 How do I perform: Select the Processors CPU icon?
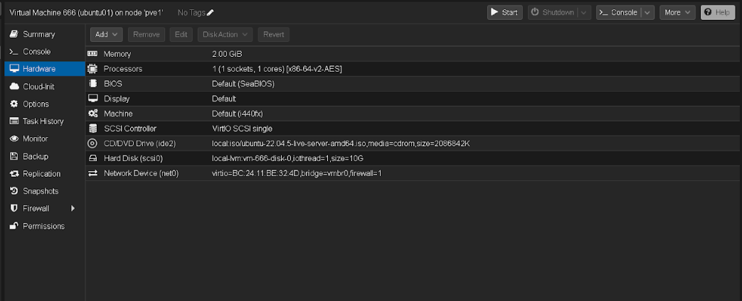tap(92, 69)
